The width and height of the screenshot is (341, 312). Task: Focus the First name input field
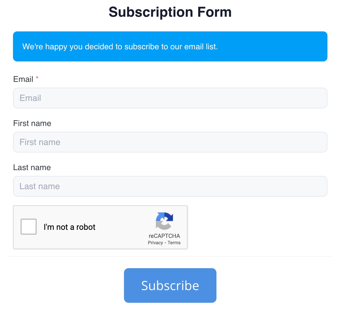tap(170, 142)
